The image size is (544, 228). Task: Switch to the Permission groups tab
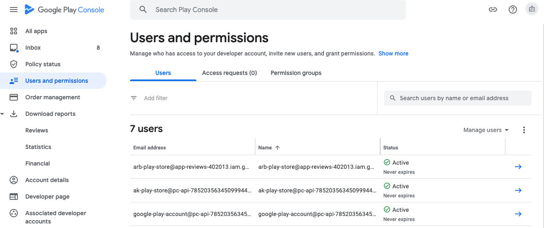296,73
